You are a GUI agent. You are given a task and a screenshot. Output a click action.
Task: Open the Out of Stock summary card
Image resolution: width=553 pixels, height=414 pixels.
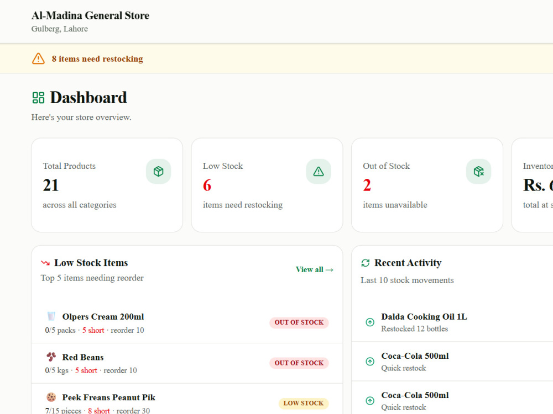427,185
